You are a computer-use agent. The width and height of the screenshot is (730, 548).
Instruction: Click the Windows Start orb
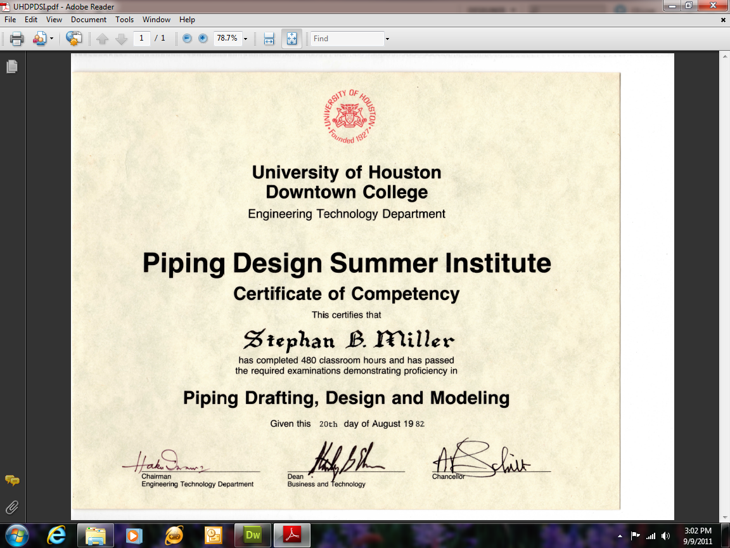click(17, 535)
